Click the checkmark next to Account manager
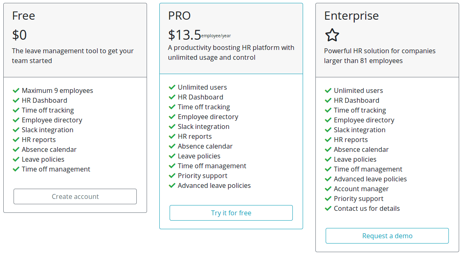 [328, 189]
